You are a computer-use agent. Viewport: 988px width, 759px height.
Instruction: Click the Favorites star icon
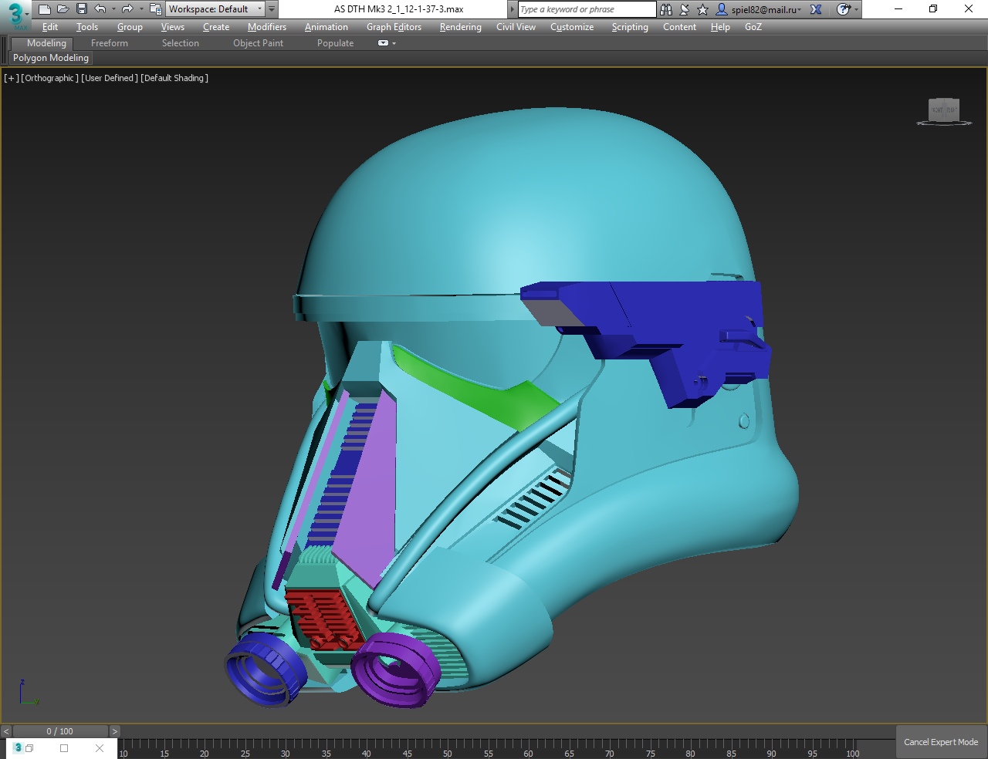pyautogui.click(x=702, y=9)
